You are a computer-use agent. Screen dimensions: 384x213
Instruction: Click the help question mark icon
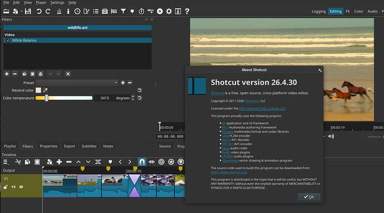187,11
